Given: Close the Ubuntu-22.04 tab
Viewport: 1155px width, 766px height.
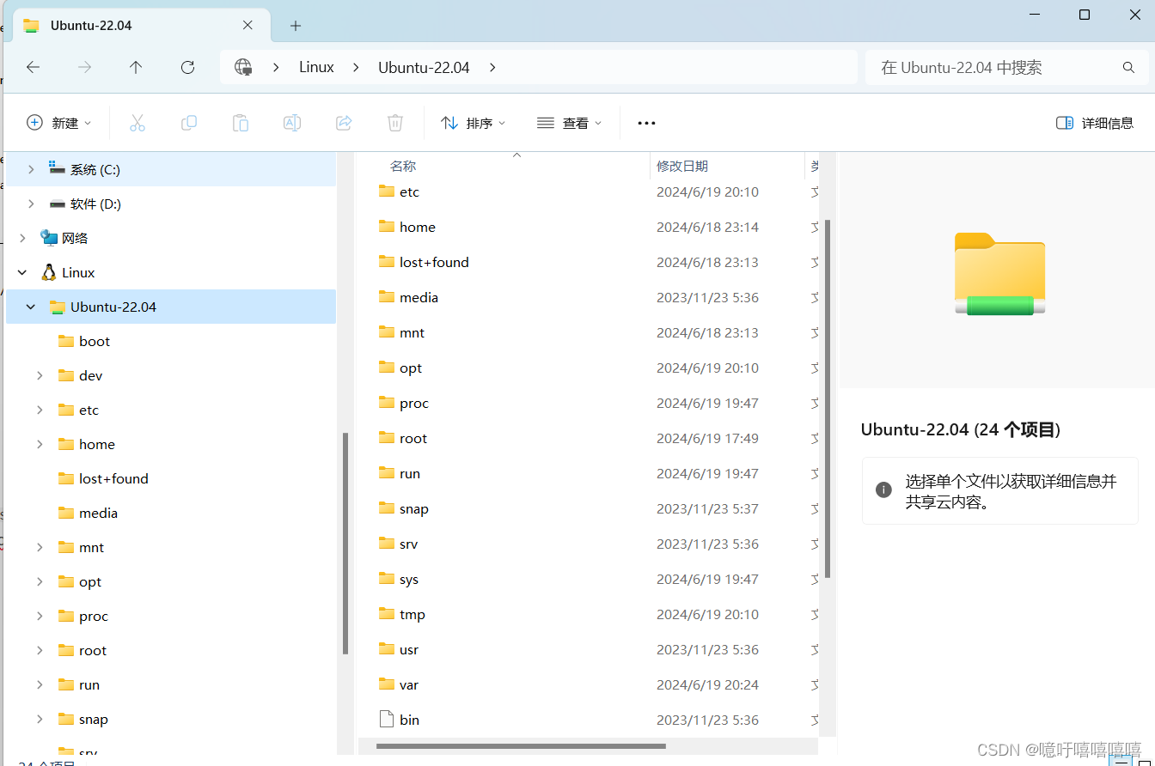Looking at the screenshot, I should (247, 25).
